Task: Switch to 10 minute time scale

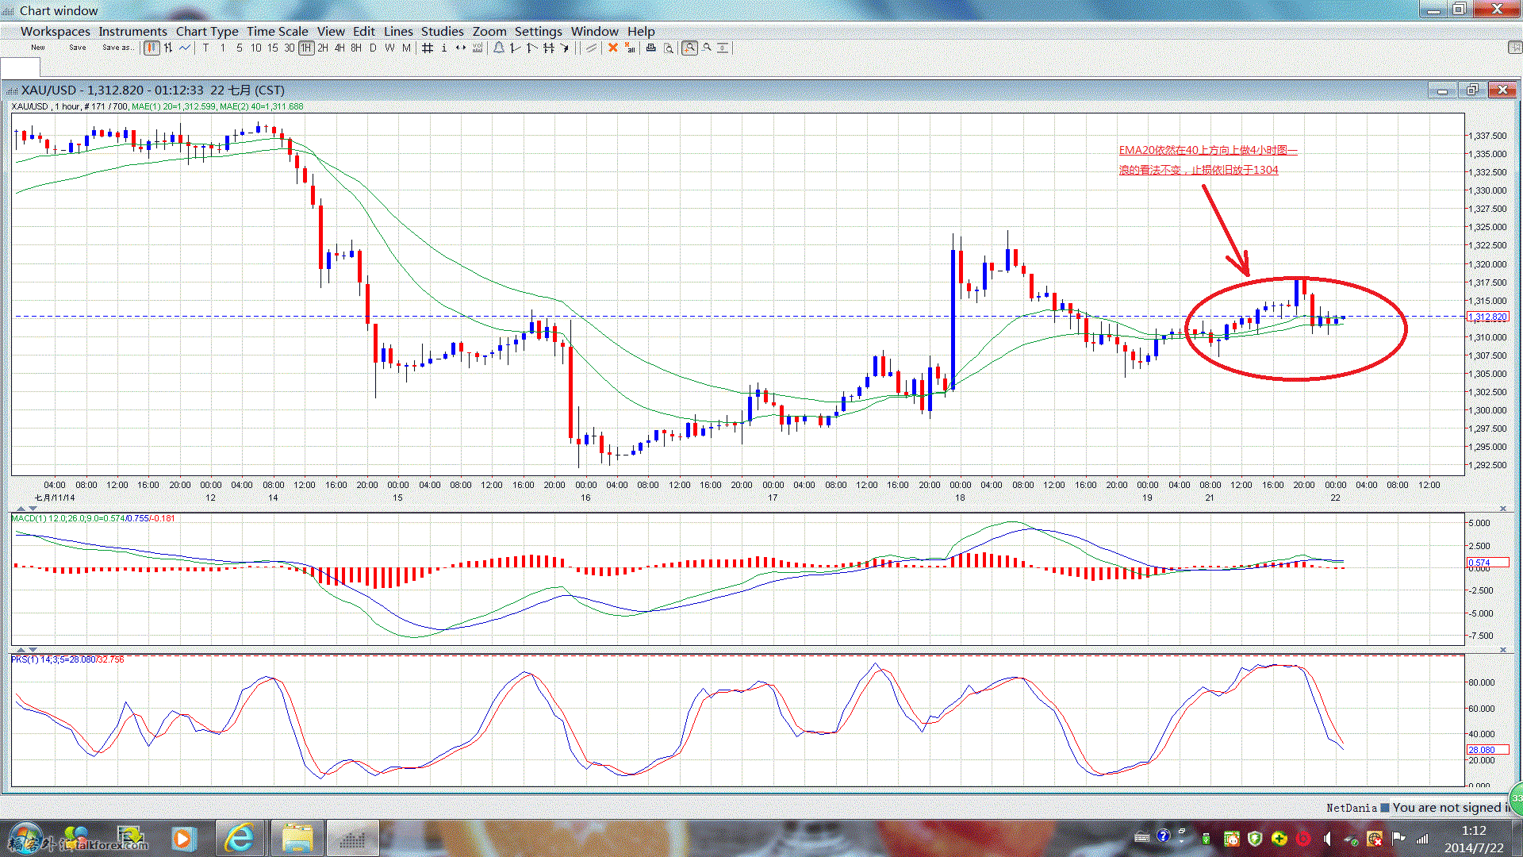Action: (x=255, y=48)
